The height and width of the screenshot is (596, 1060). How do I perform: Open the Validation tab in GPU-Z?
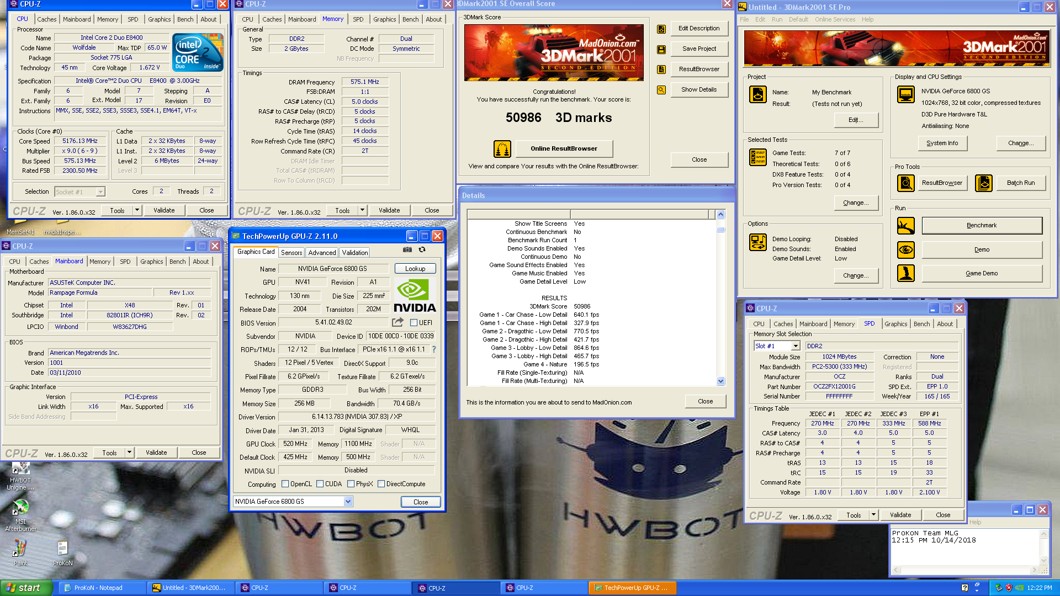click(355, 253)
